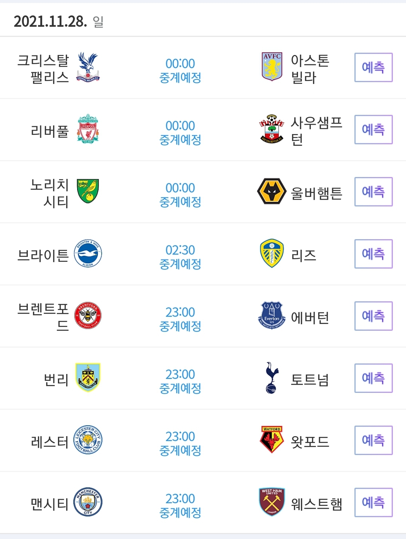Click the Brighton seagull crest
Viewport: 406px width, 539px height.
[x=88, y=253]
